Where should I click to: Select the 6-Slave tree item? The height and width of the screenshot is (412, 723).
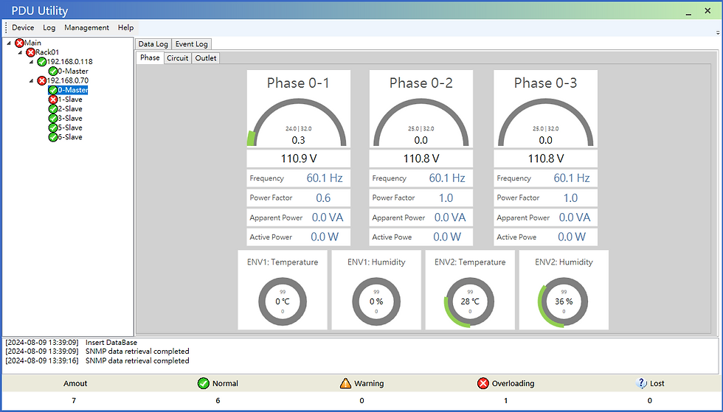click(x=70, y=137)
